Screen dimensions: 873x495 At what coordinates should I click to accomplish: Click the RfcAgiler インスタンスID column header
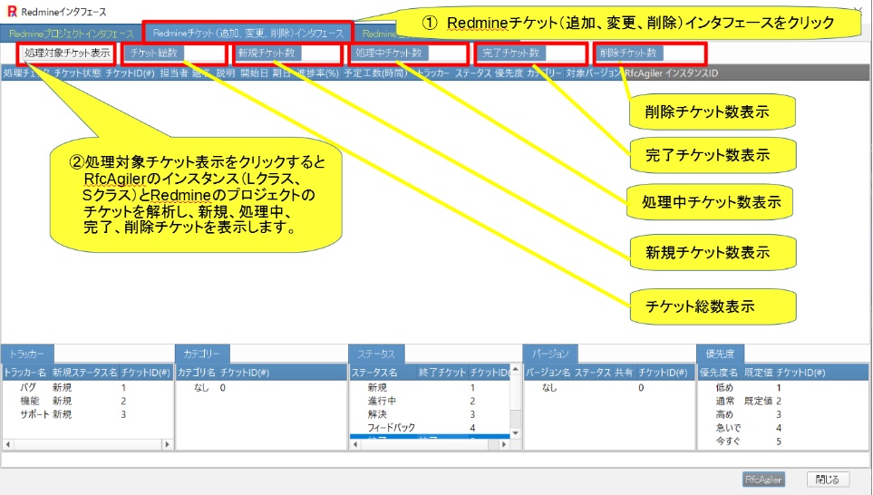pos(671,73)
